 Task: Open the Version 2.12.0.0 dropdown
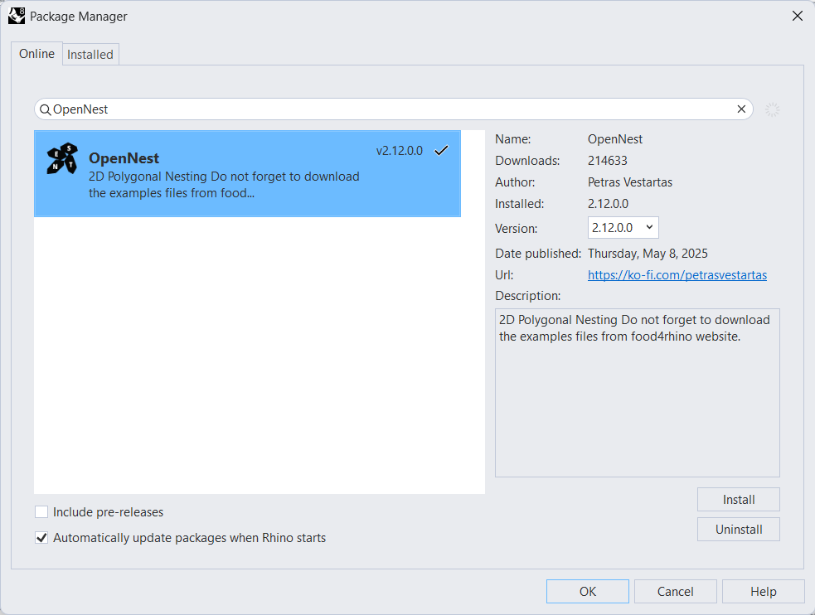point(623,227)
